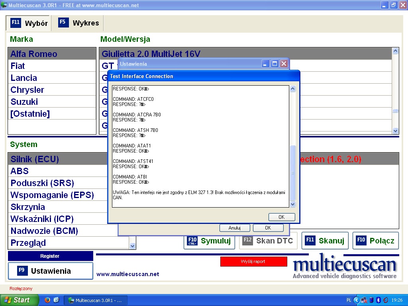
Task: Choose Poduszki (SRS) system
Action: click(x=58, y=183)
